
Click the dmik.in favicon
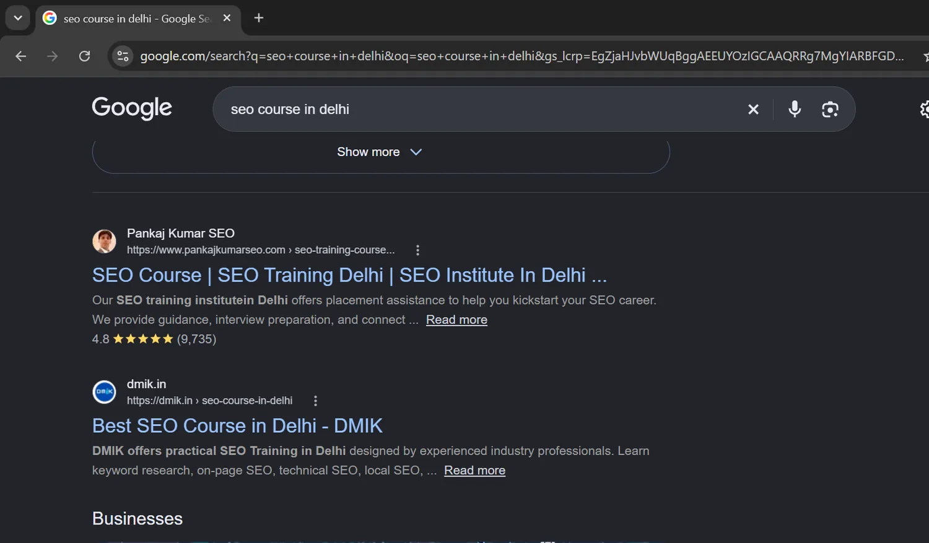[x=104, y=392]
